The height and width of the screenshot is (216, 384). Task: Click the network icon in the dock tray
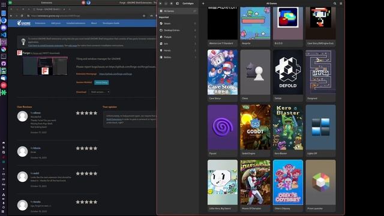coord(4,195)
